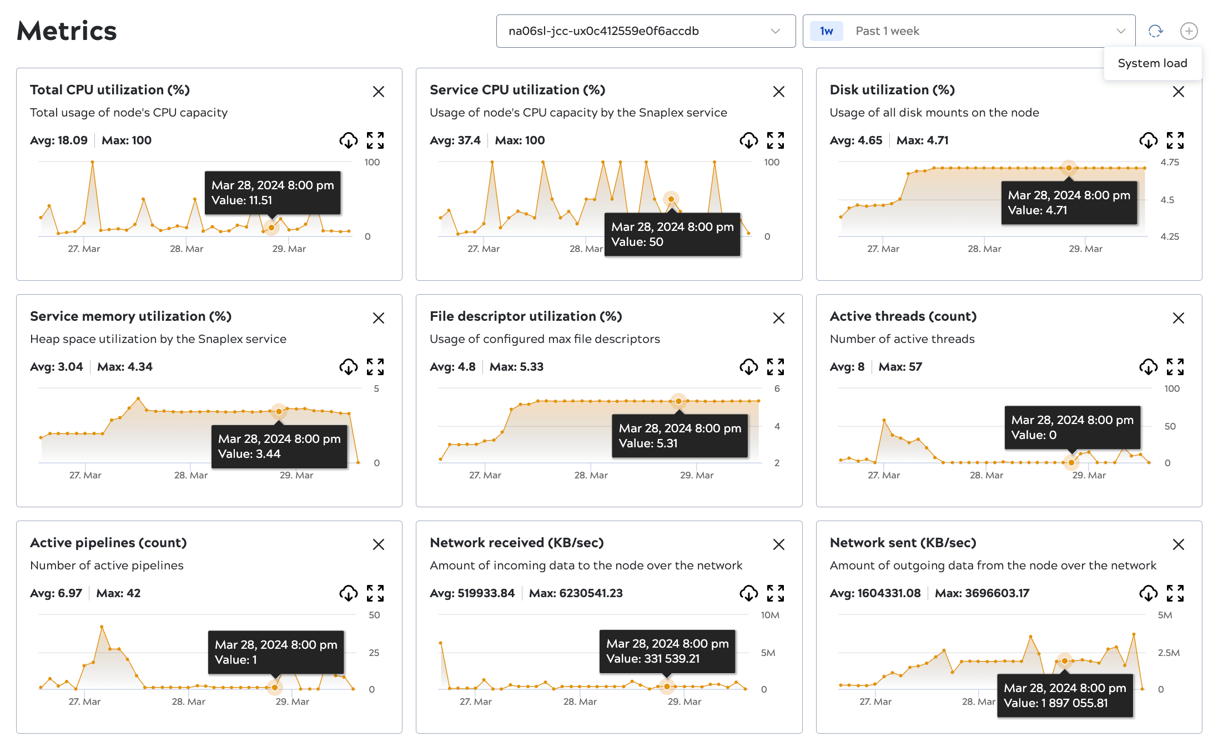1218x747 pixels.
Task: Expand the Service memory utilization chart
Action: click(x=376, y=366)
